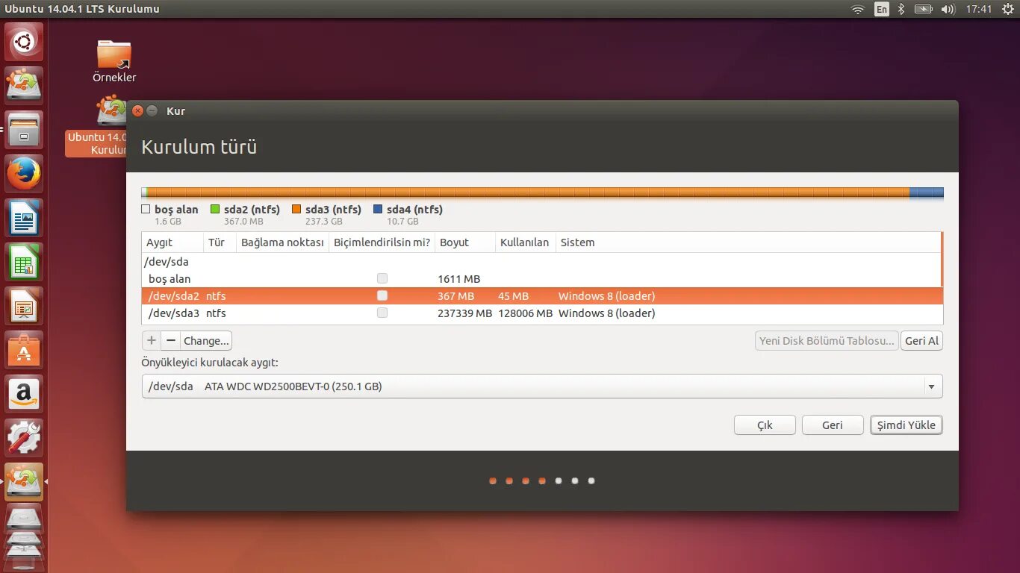Open LibreOffice Impress
Image resolution: width=1020 pixels, height=573 pixels.
click(24, 306)
